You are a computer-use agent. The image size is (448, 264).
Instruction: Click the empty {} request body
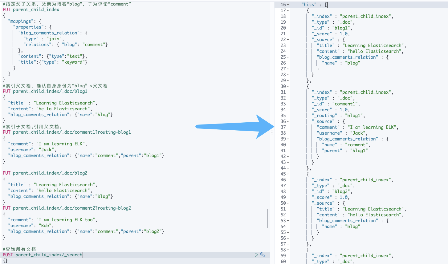click(x=5, y=261)
